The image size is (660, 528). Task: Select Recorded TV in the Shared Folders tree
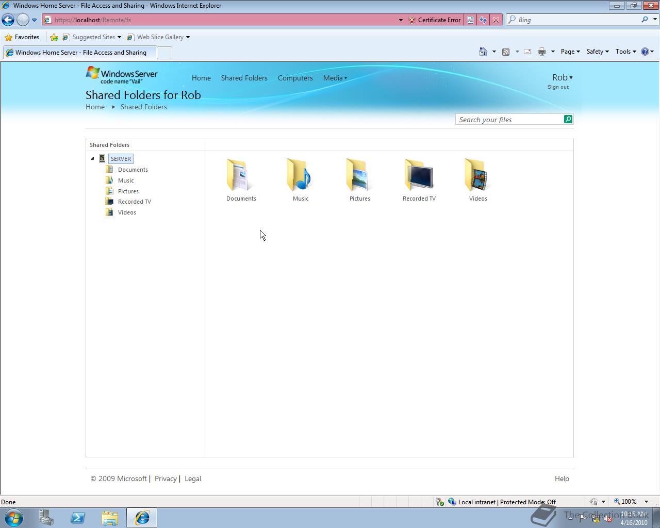point(134,202)
